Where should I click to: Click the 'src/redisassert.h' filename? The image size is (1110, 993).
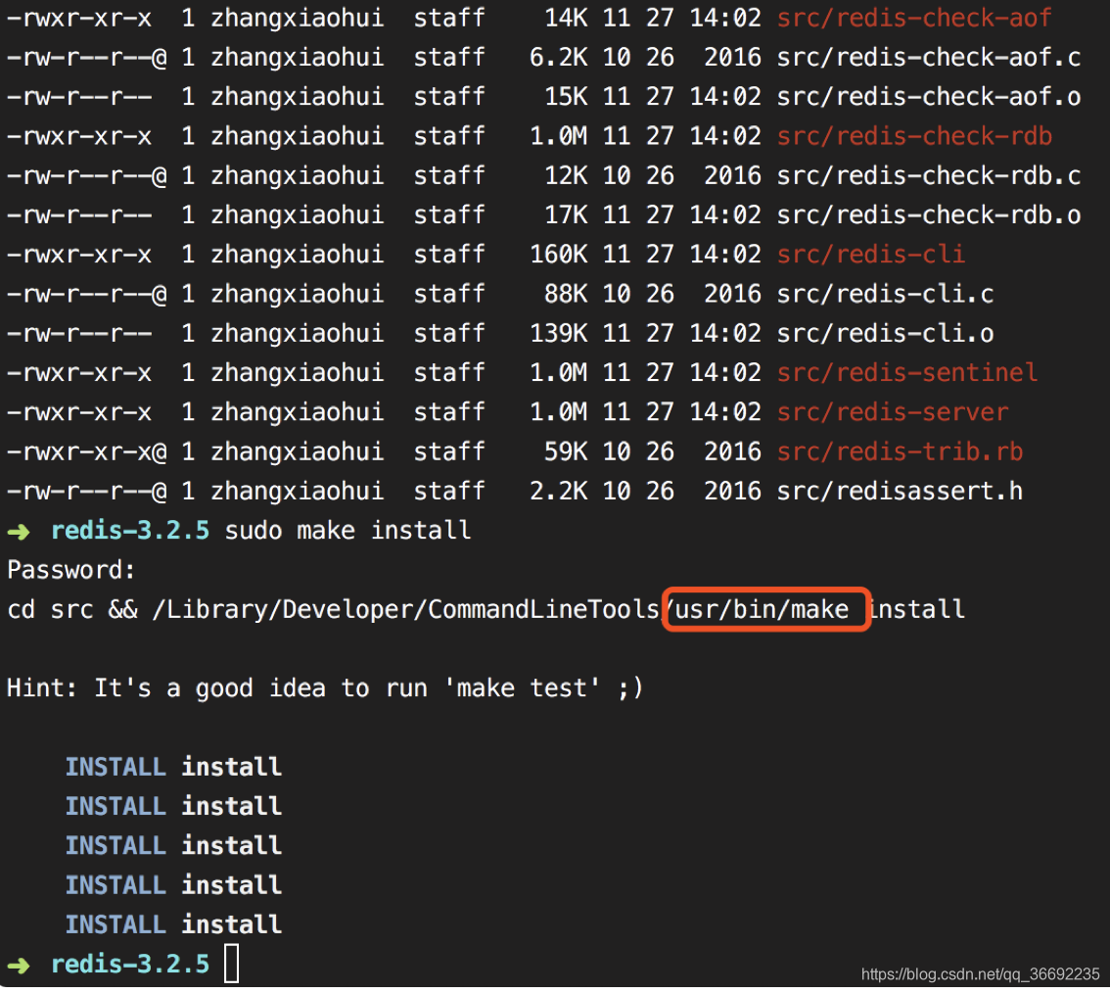899,491
